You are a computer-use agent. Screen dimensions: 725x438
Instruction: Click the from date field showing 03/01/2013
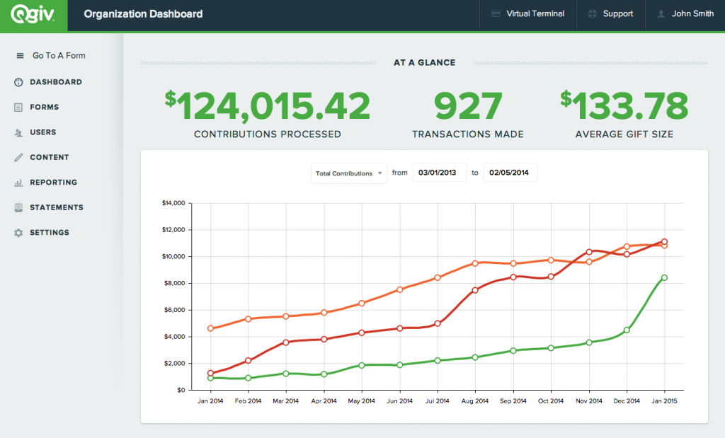pos(439,172)
